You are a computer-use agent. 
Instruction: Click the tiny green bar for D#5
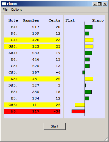(x=85, y=86)
